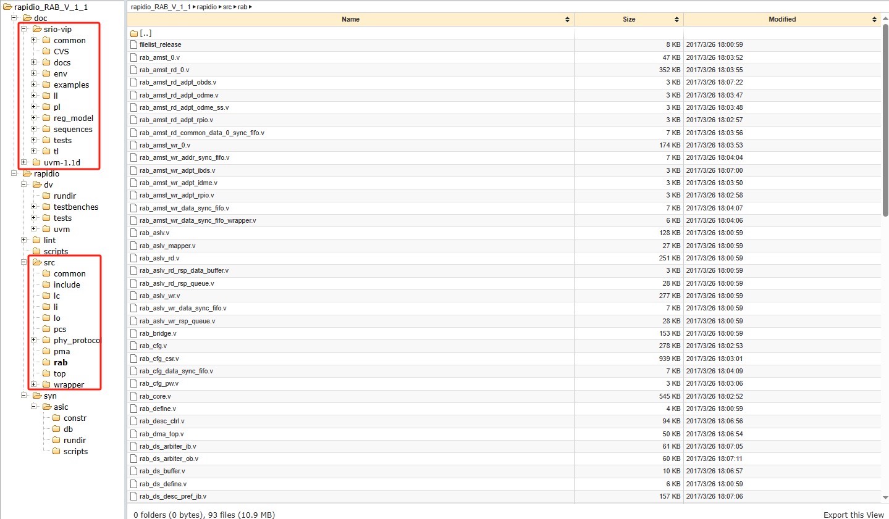Select the top folder icon

[x=46, y=373]
